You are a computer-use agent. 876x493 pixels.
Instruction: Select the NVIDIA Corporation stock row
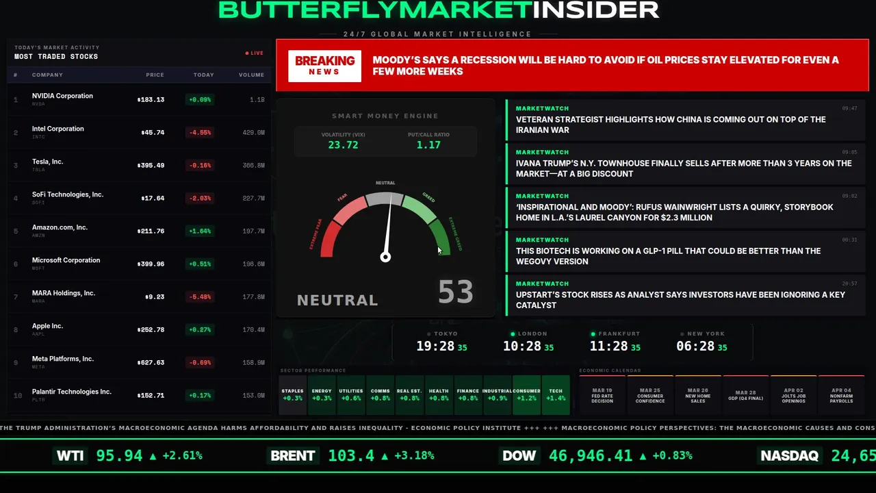click(x=140, y=99)
